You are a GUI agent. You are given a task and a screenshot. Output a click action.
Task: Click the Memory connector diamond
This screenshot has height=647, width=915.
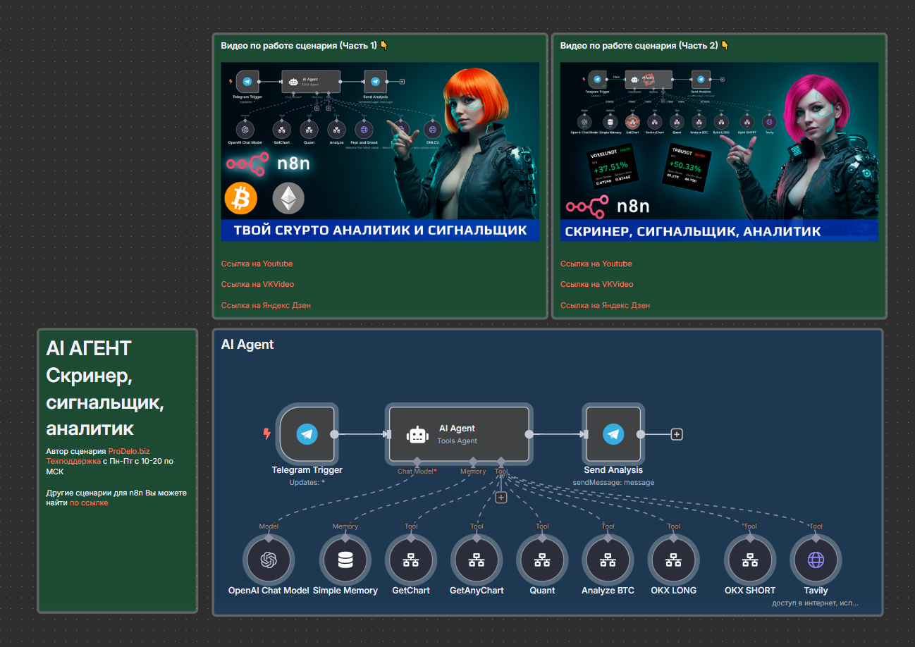pyautogui.click(x=473, y=462)
